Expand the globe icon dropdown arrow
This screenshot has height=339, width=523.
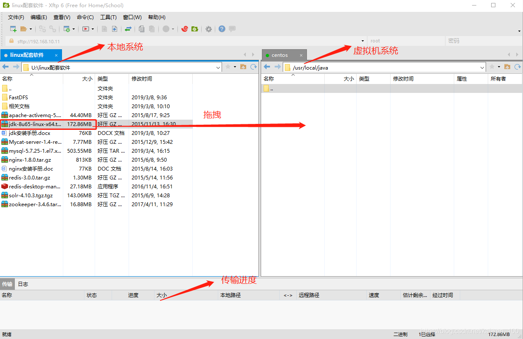(173, 29)
